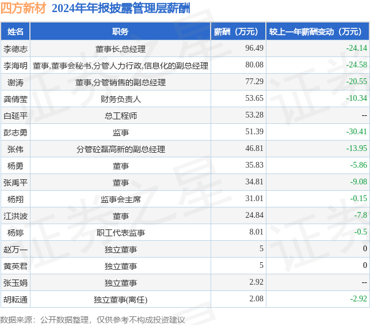Click the salary value 77.29

point(254,82)
